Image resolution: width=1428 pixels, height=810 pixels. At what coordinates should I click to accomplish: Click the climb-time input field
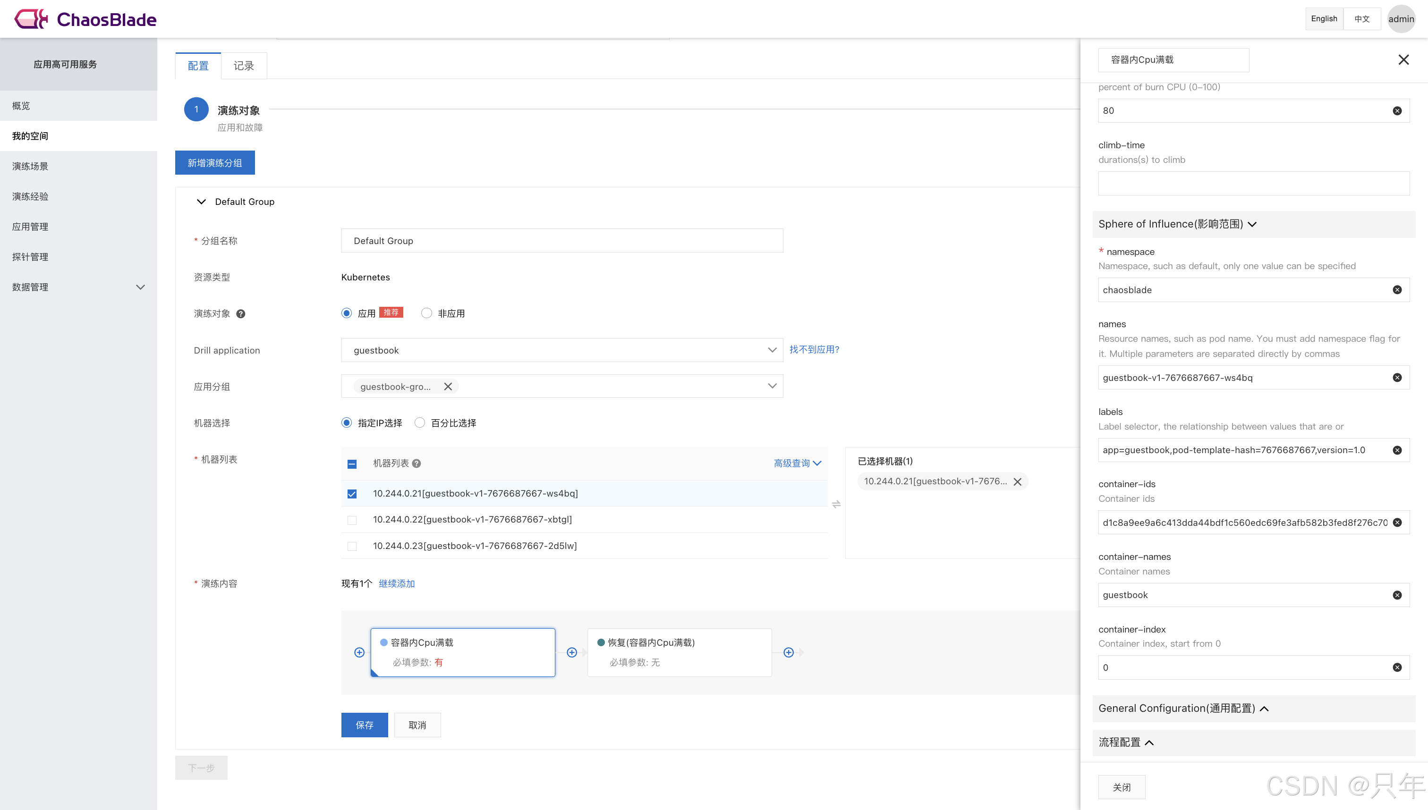click(x=1253, y=184)
